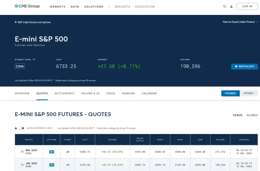Open the CME Group home logo
Image resolution: width=260 pixels, height=171 pixels.
point(27,6)
